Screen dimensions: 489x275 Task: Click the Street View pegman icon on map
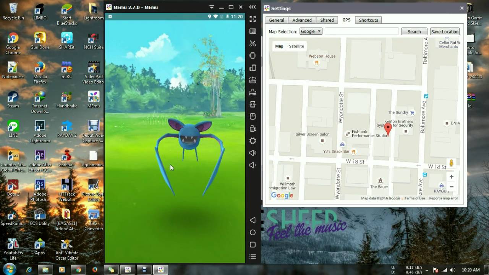[x=452, y=163]
